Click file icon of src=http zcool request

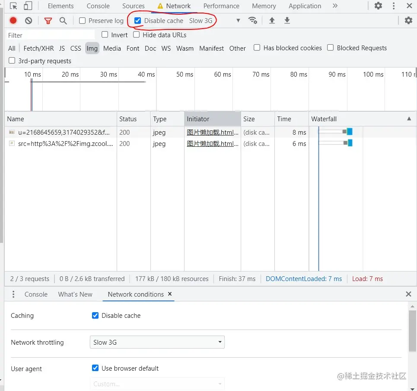point(12,143)
